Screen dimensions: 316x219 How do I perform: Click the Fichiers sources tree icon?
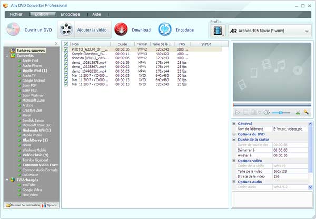[13, 51]
